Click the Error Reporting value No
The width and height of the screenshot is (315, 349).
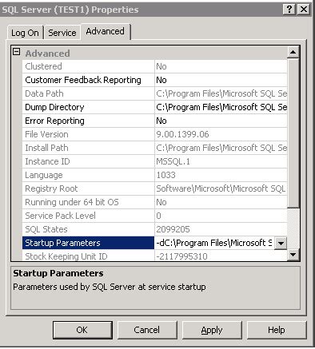(221, 121)
